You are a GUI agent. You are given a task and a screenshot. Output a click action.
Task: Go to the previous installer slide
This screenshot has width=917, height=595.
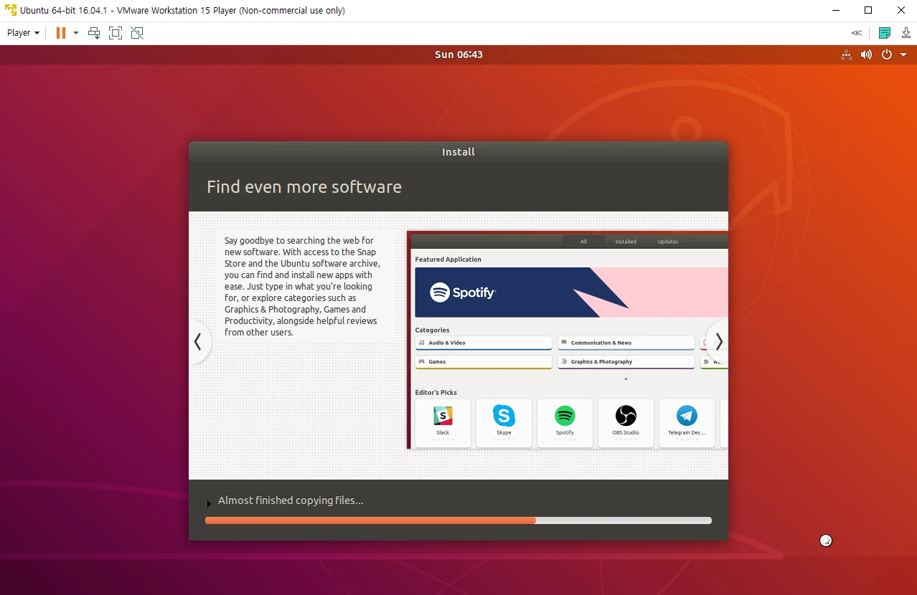point(198,342)
